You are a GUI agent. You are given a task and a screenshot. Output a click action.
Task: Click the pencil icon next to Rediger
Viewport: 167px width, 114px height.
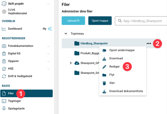pos(104,67)
